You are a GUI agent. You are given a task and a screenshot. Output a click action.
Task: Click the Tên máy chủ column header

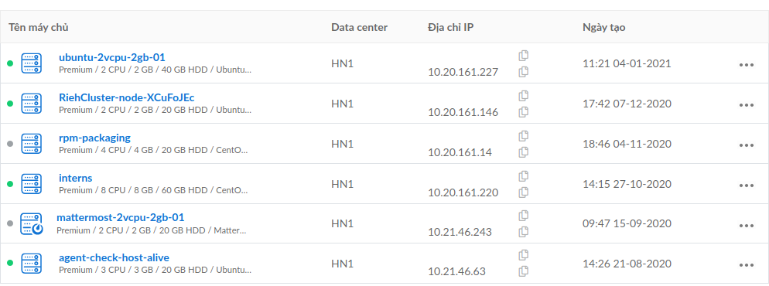point(38,27)
